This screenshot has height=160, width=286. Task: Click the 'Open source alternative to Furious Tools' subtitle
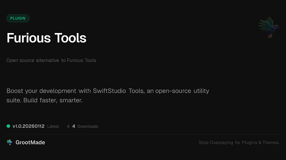51,60
